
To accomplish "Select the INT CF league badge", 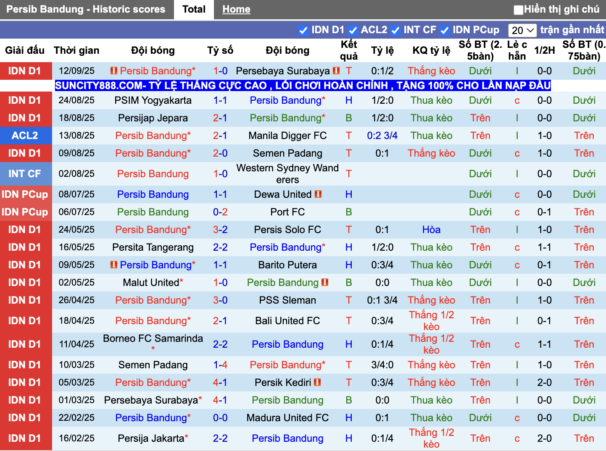I will [26, 174].
